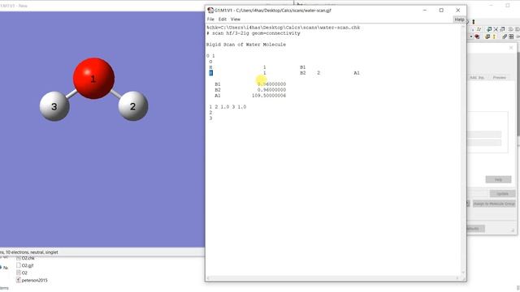Click the editor window's title bar app icon

click(210, 11)
